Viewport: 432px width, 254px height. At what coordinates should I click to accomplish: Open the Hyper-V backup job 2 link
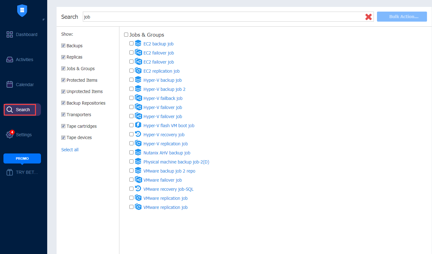[x=164, y=89]
